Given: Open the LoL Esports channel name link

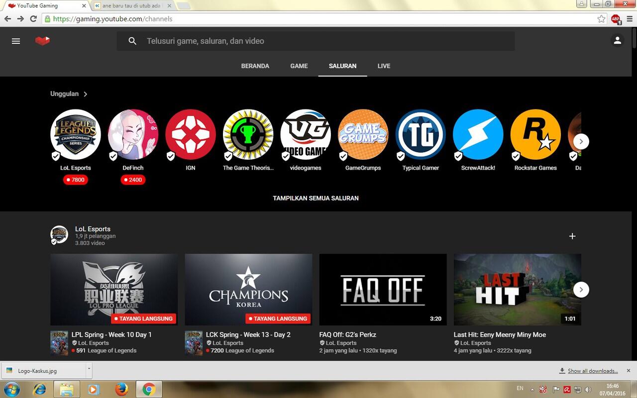Looking at the screenshot, I should coord(93,229).
